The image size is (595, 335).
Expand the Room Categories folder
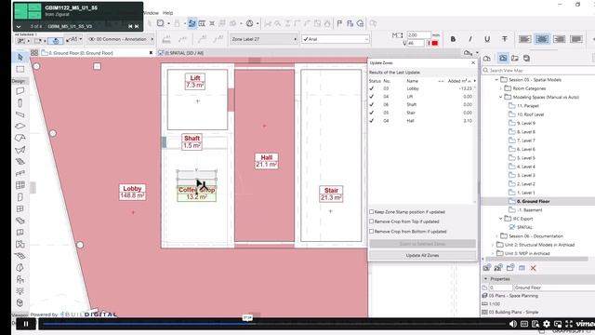pos(500,88)
